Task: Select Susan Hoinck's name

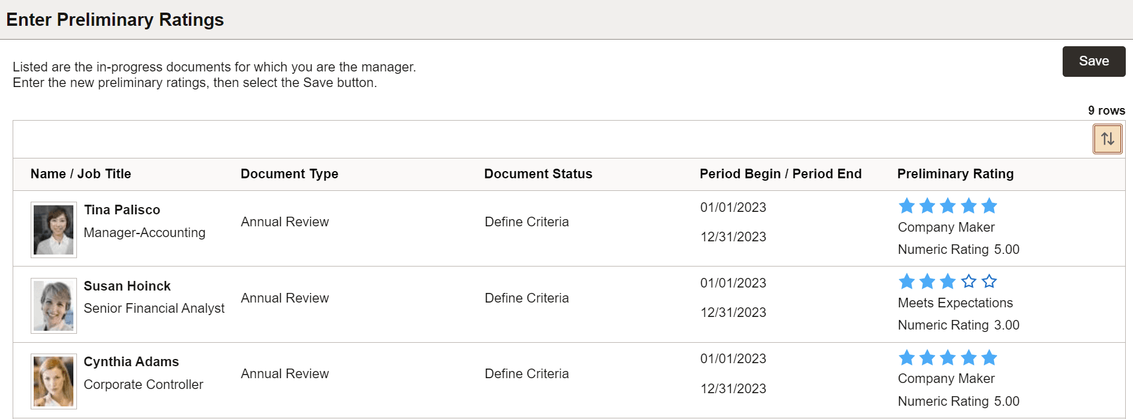Action: click(x=127, y=286)
